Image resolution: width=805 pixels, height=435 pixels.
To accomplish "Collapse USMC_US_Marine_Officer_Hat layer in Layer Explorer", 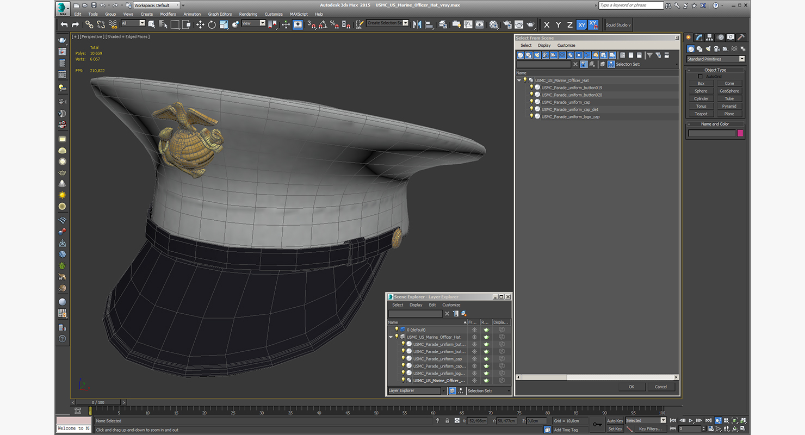I will 391,337.
